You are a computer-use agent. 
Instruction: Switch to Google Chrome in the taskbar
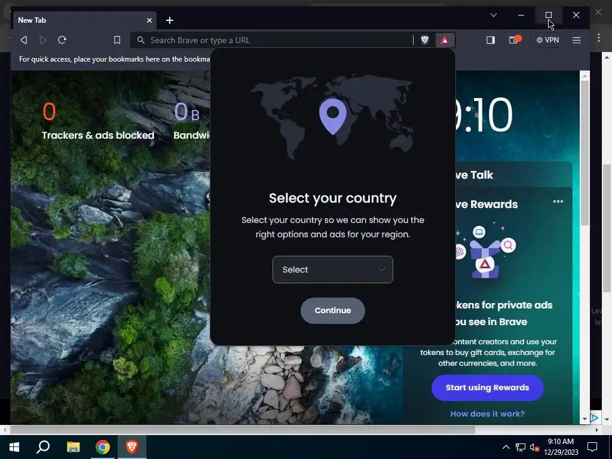click(103, 447)
